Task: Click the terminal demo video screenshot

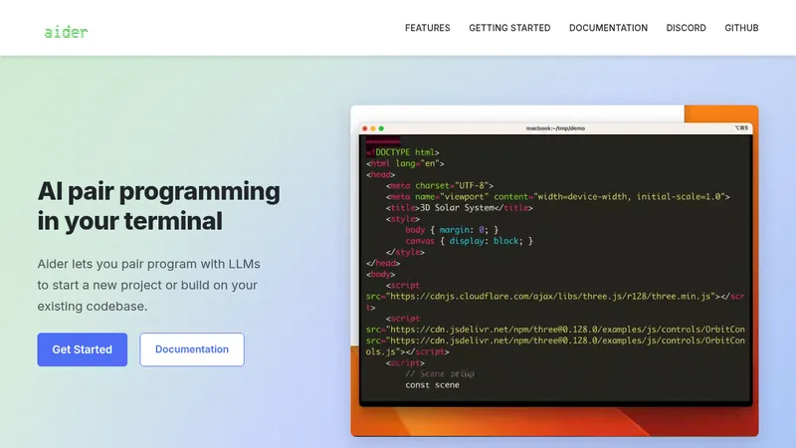Action: pyautogui.click(x=554, y=271)
